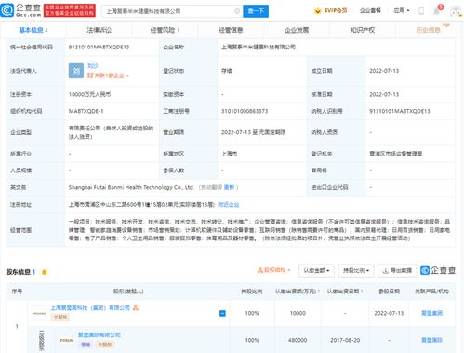Sort by 认缴出资额(万元) column header
The width and height of the screenshot is (464, 353).
click(x=298, y=292)
